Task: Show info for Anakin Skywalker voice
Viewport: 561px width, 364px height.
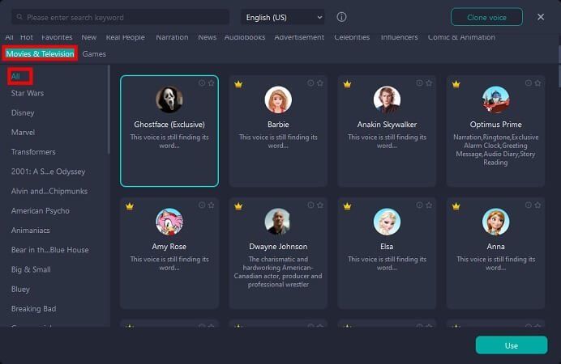Action: [x=419, y=83]
